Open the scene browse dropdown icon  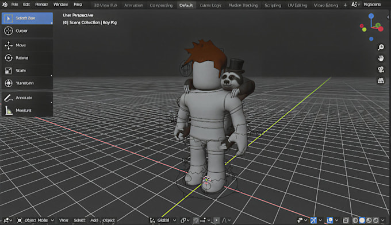pos(355,5)
